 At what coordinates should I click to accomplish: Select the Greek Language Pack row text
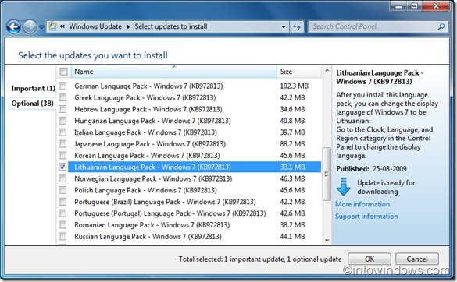[x=145, y=97]
